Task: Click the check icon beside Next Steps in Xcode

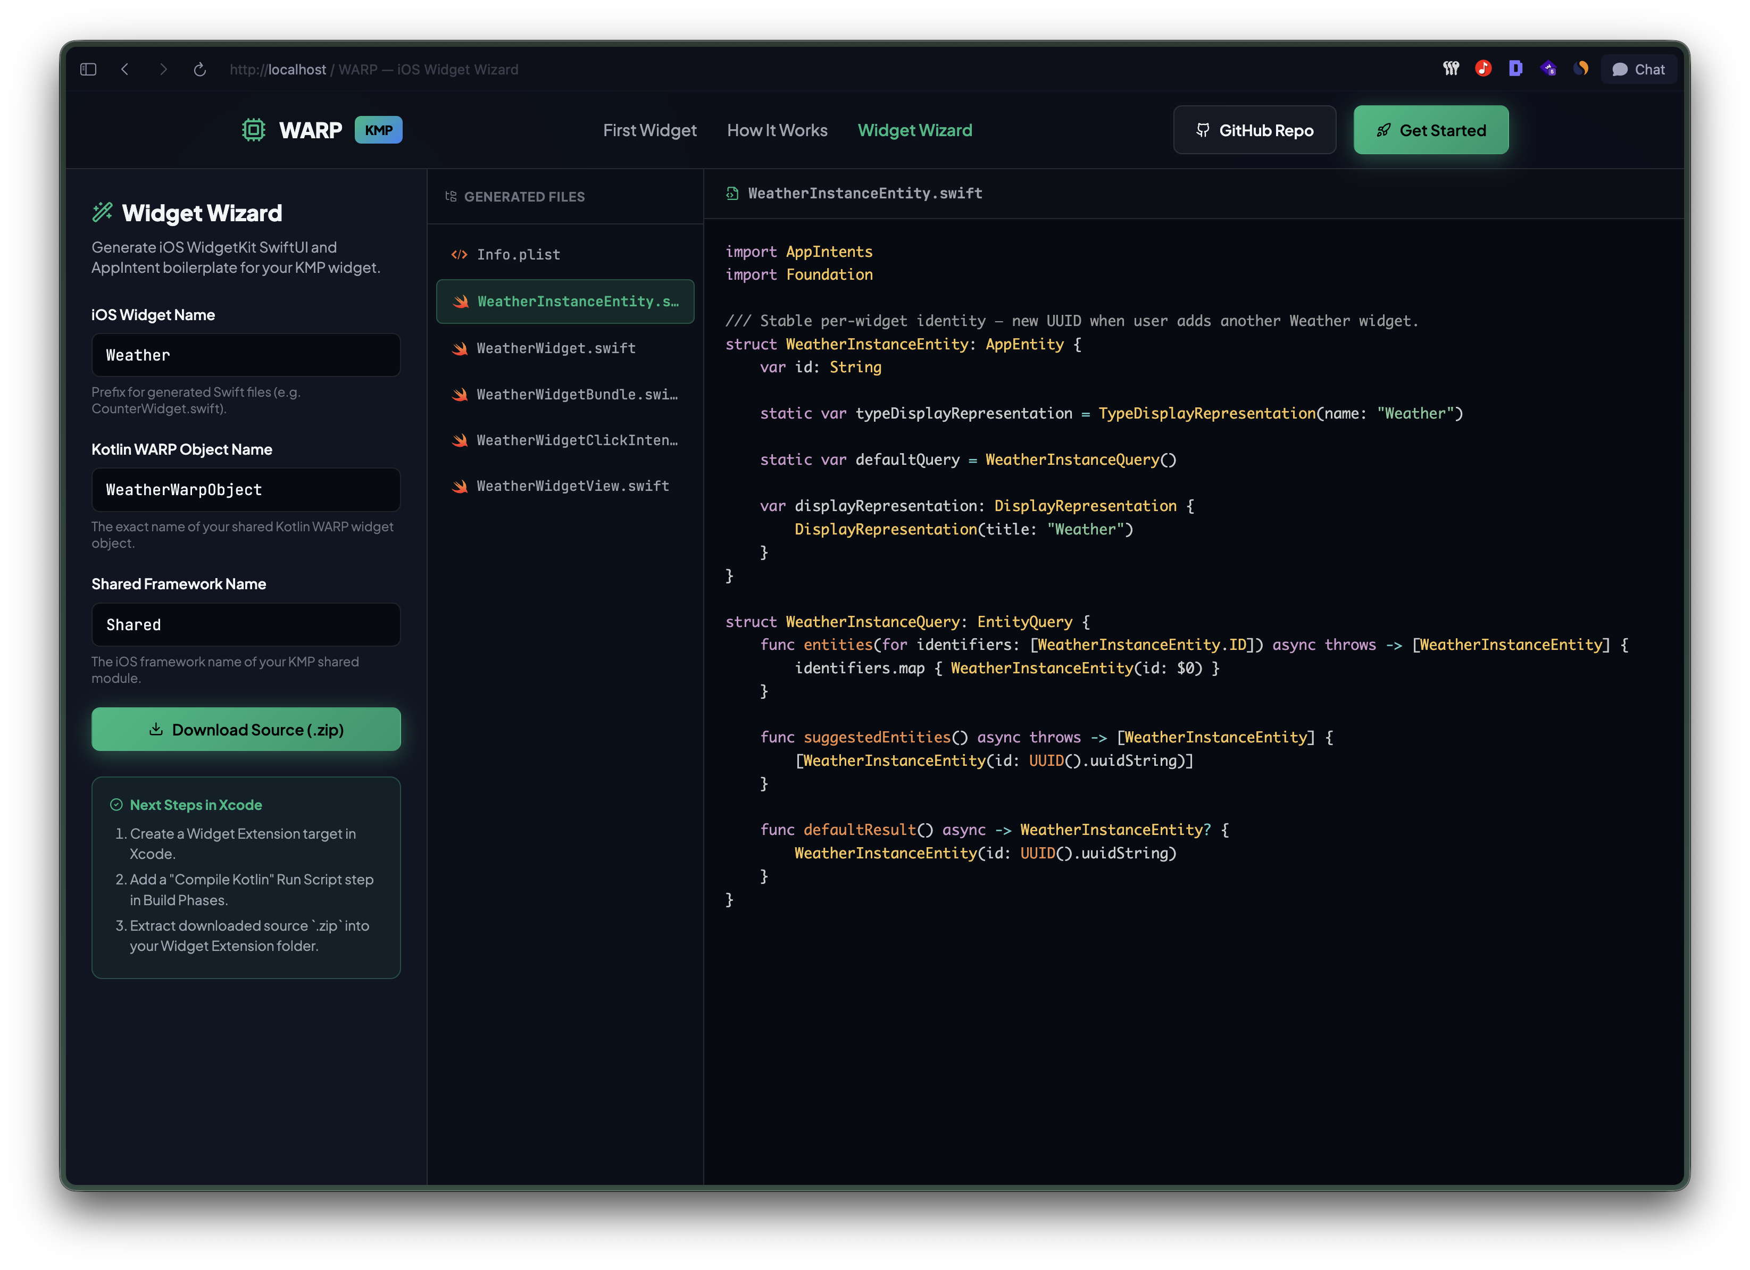Action: (116, 805)
